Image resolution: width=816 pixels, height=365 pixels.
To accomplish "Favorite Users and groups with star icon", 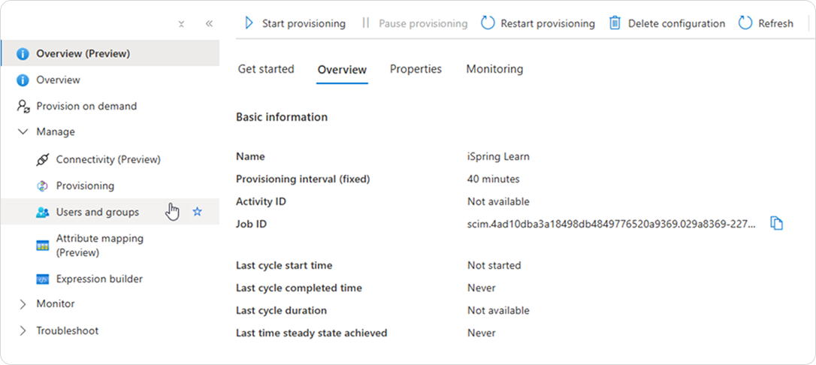I will pyautogui.click(x=197, y=212).
